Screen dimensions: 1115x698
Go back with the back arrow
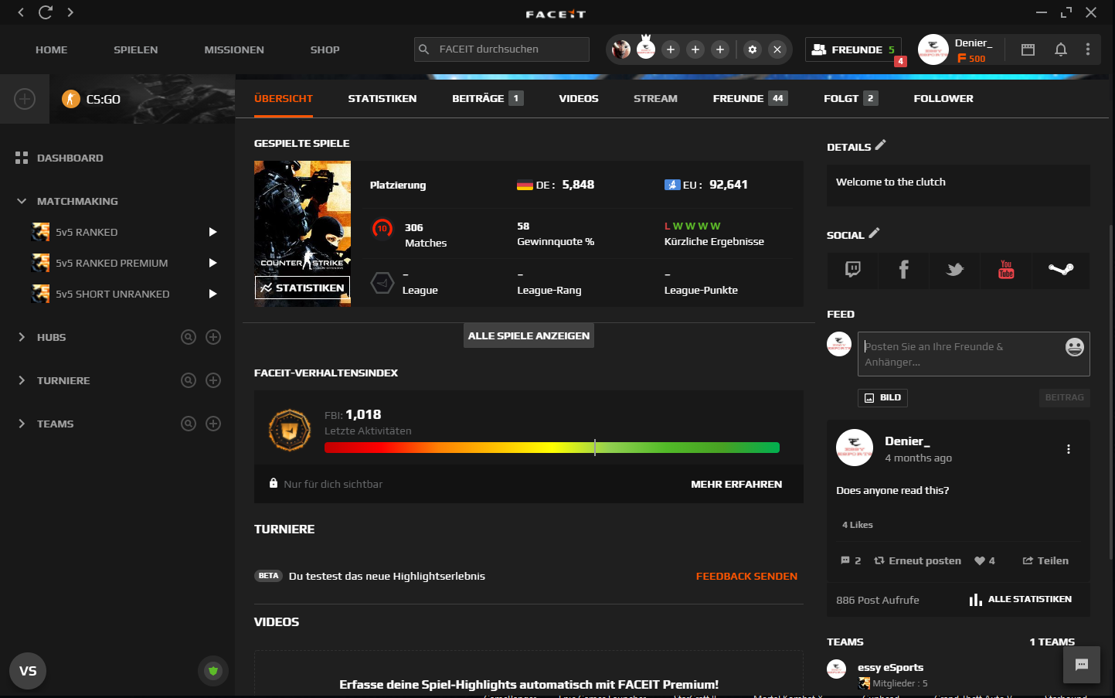click(x=21, y=12)
